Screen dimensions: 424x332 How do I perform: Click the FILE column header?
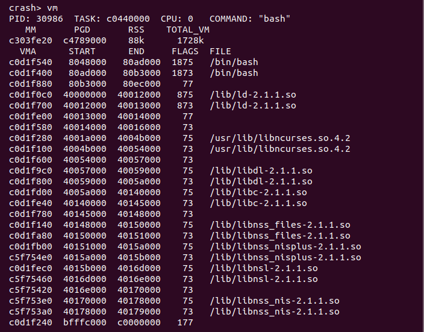220,51
